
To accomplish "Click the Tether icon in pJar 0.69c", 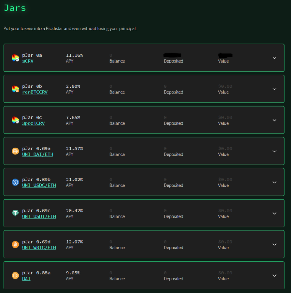I will [15, 213].
